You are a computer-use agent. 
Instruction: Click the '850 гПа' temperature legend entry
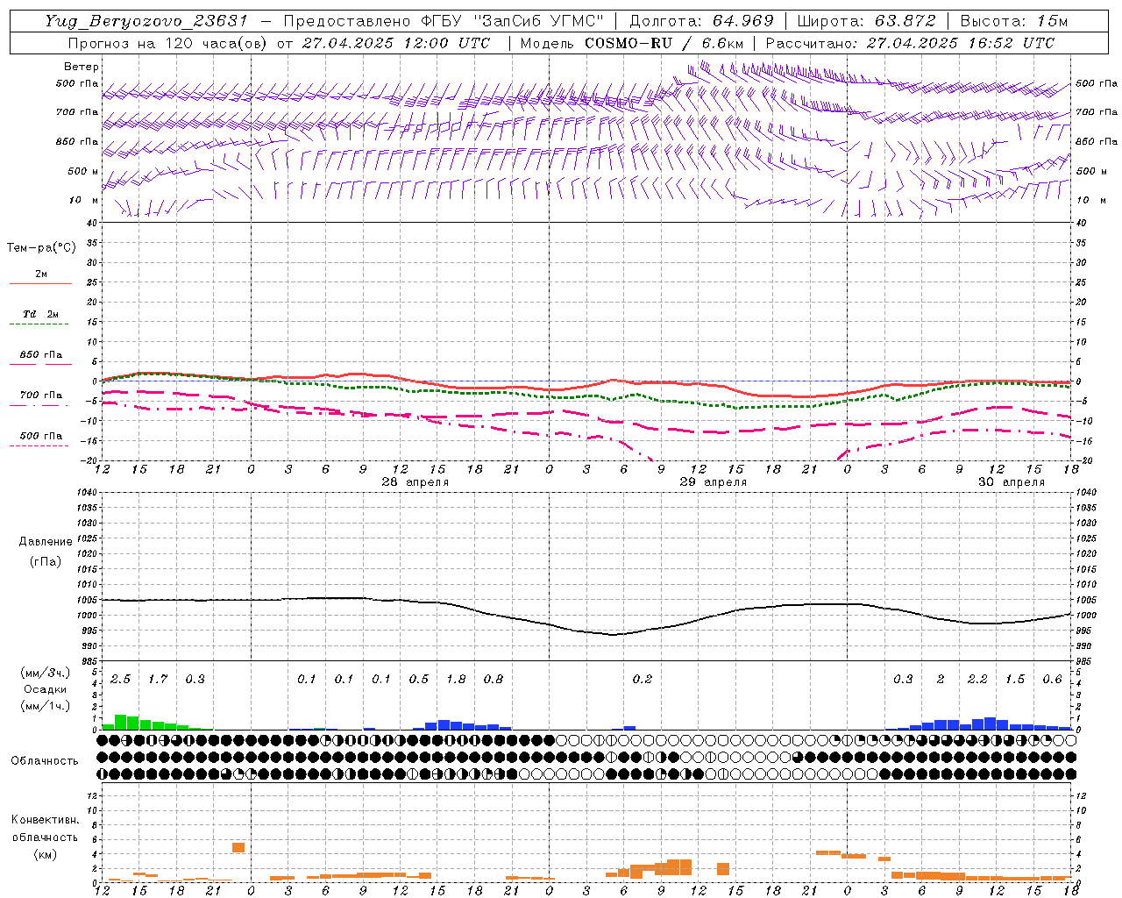tap(41, 355)
